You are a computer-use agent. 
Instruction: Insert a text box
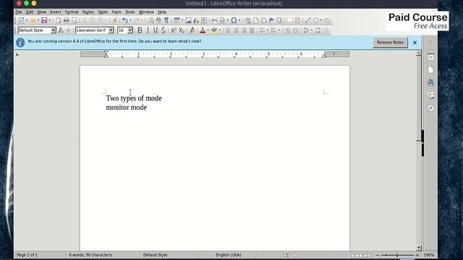tap(204, 20)
